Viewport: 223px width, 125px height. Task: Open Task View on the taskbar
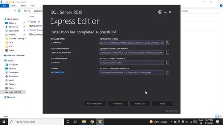[76, 122]
